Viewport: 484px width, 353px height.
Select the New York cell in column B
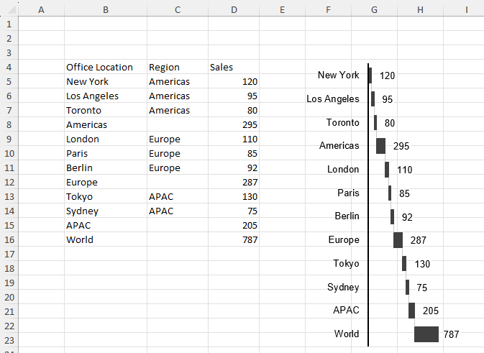click(87, 81)
